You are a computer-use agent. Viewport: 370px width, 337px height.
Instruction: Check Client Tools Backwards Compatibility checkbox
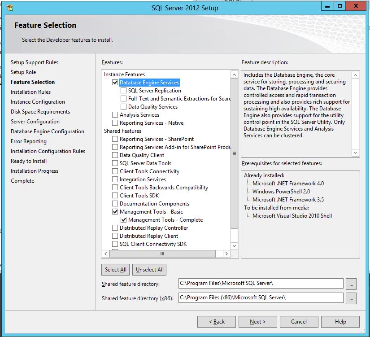coord(115,188)
